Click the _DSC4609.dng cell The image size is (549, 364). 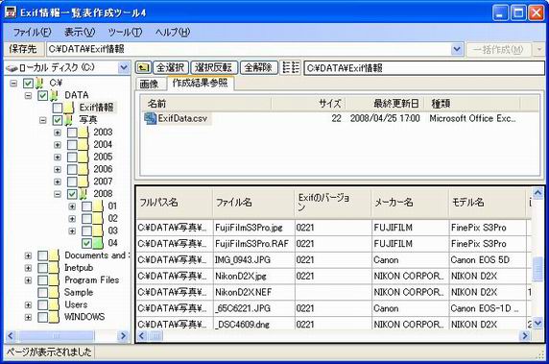pos(253,324)
